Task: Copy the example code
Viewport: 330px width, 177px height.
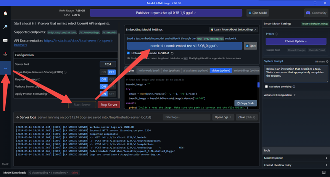Action: click(246, 103)
